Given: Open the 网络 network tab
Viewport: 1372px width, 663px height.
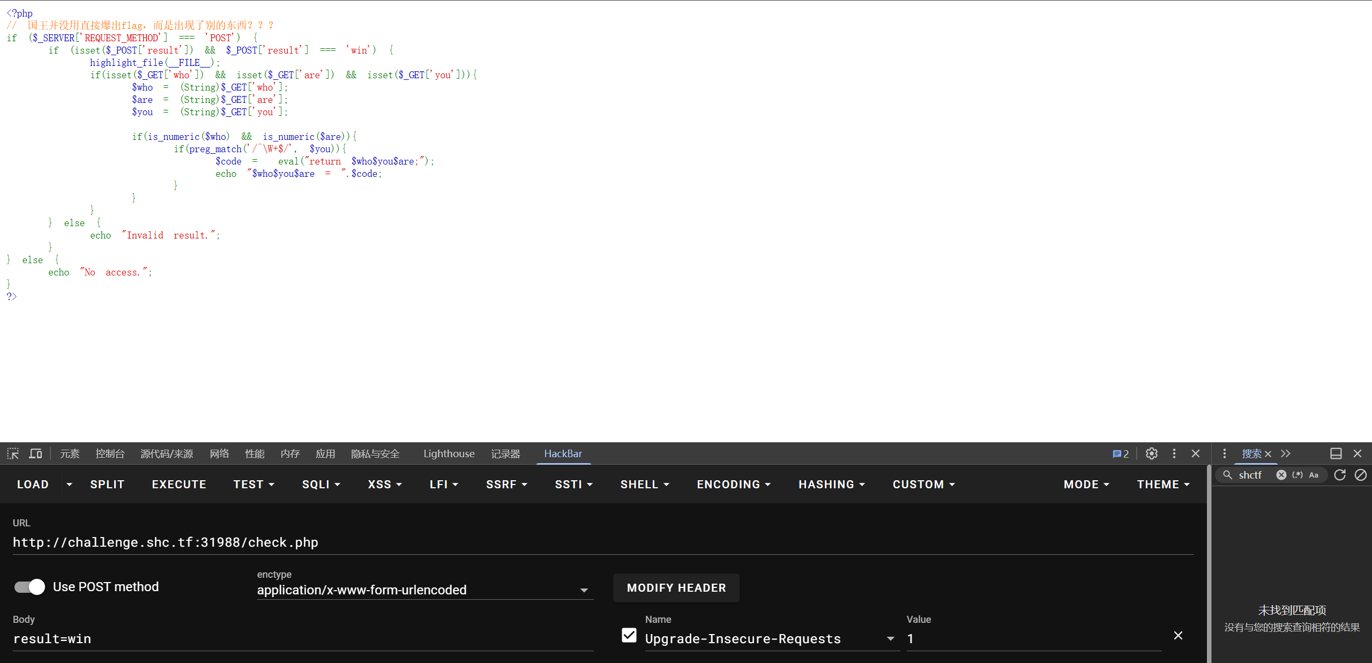Looking at the screenshot, I should (219, 453).
